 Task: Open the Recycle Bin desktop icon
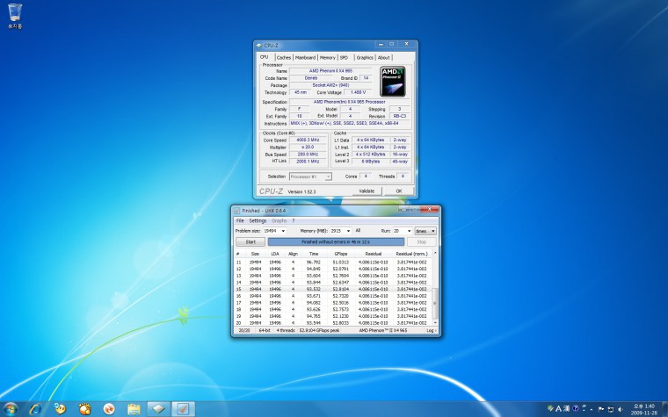(x=15, y=16)
